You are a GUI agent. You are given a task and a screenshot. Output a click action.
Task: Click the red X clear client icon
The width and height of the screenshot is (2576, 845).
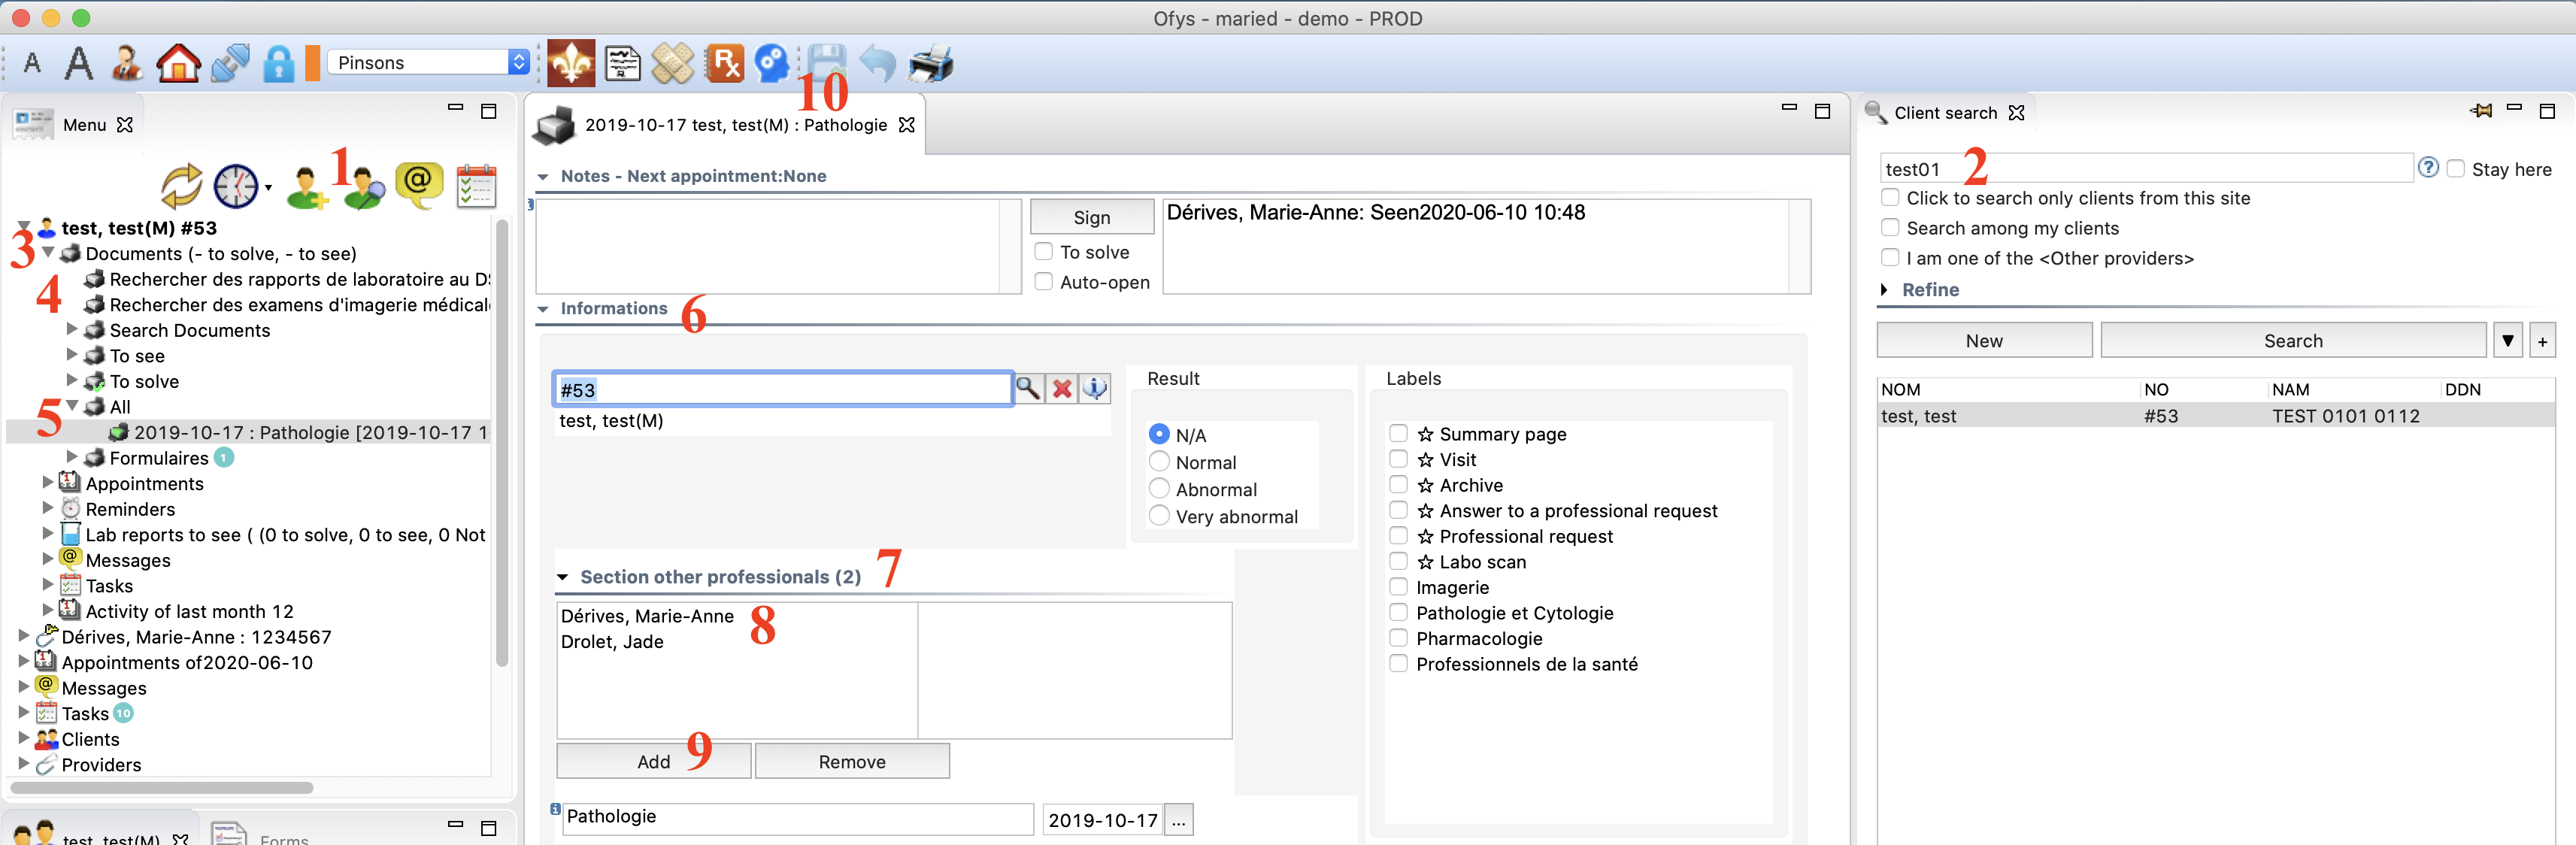[x=1062, y=389]
